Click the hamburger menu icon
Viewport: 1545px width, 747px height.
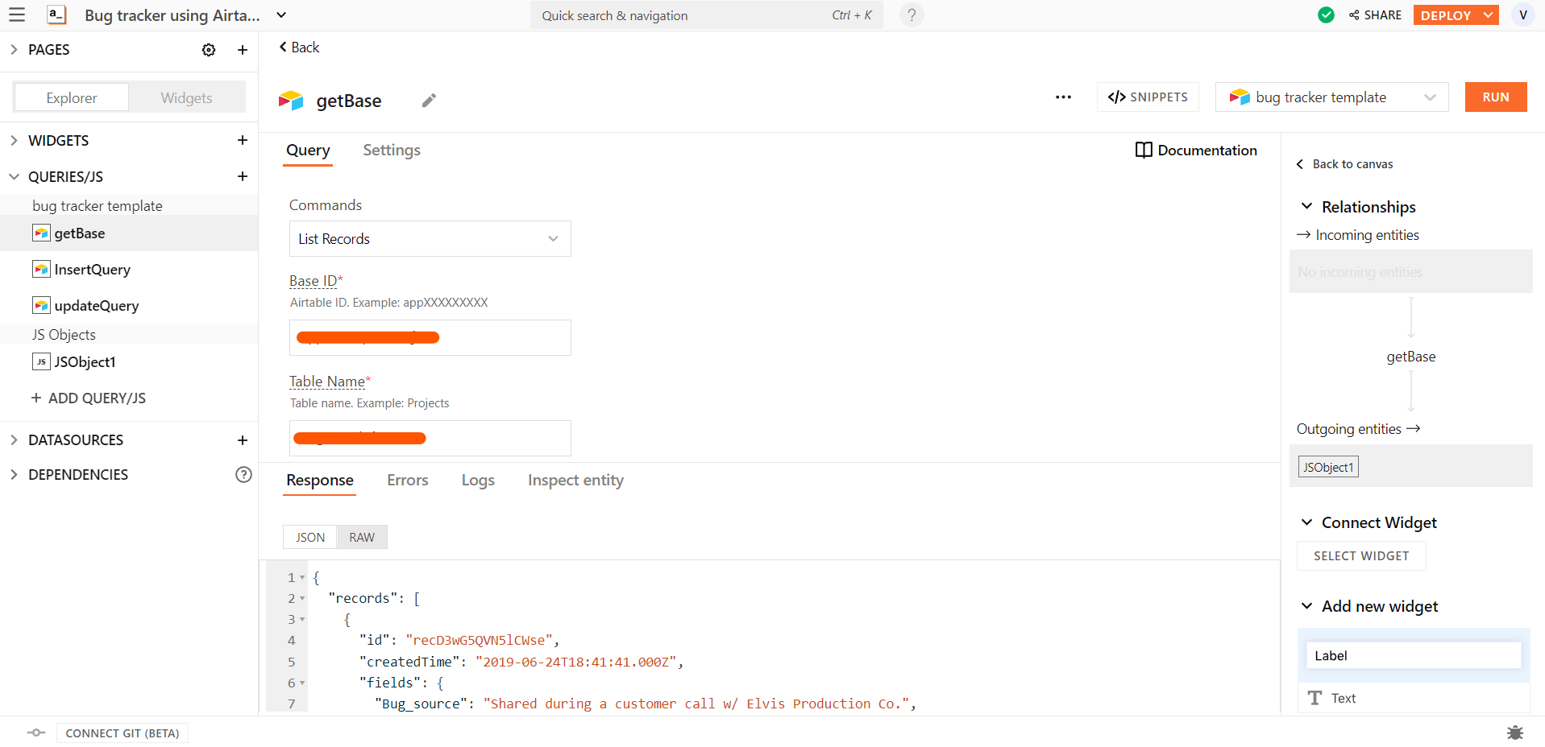[x=17, y=15]
